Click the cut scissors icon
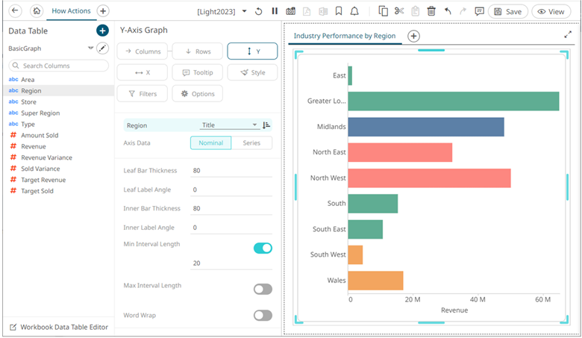Image resolution: width=582 pixels, height=338 pixels. [x=399, y=11]
